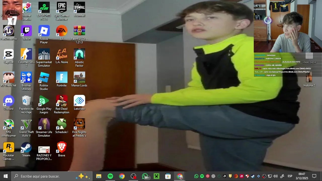This screenshot has width=322, height=181.
Task: Launch Atomfall desktop shortcut
Action: click(79, 10)
